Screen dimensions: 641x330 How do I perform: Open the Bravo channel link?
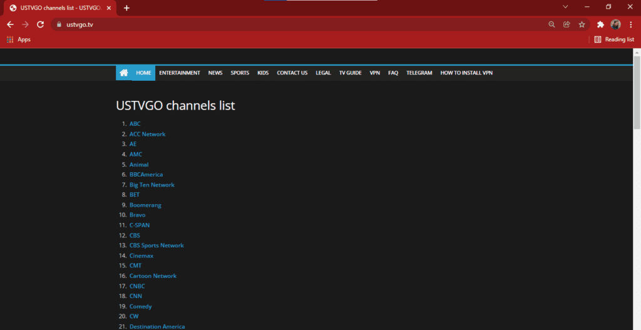(137, 215)
